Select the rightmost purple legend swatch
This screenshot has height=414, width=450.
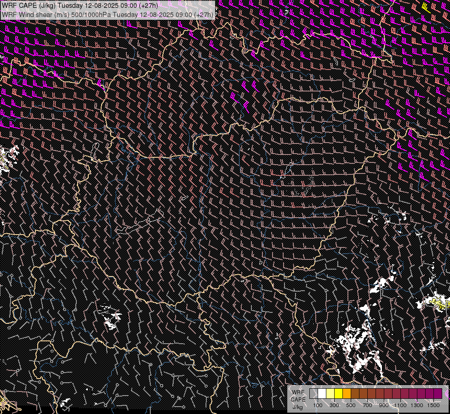point(438,394)
